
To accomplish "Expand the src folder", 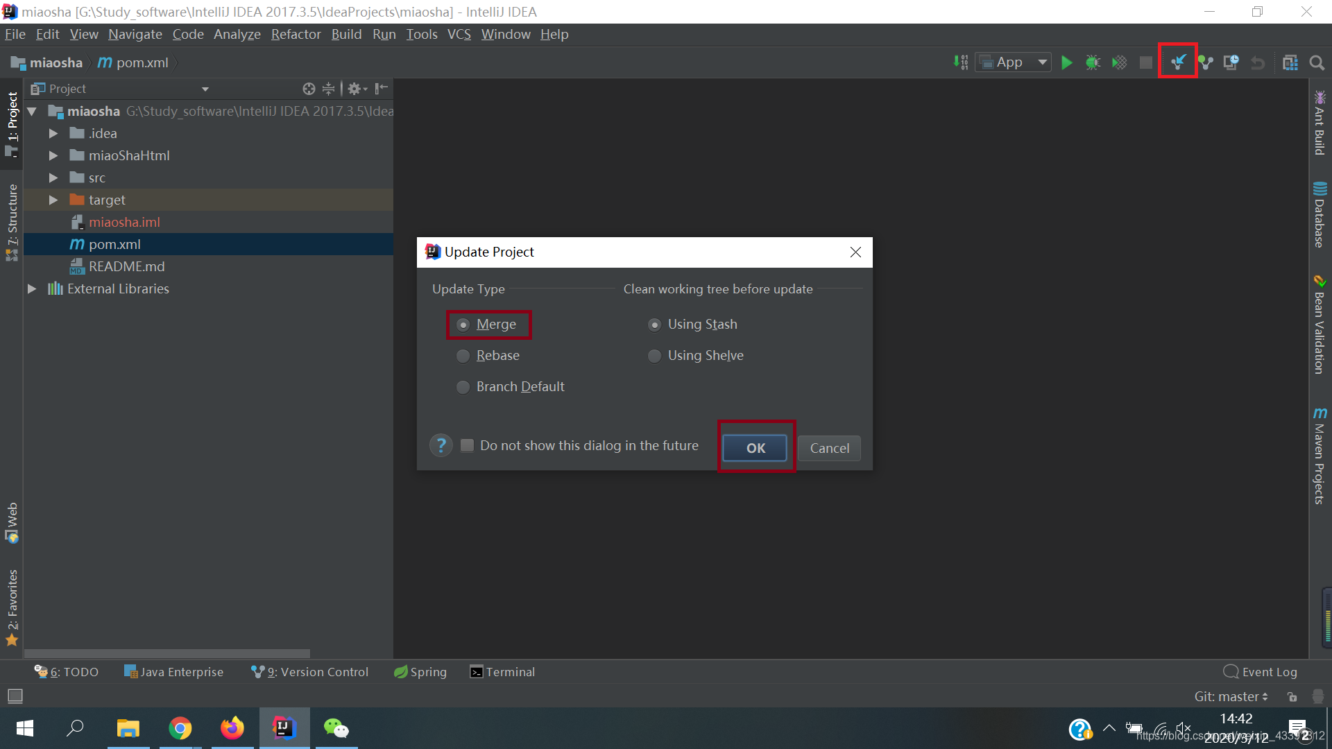I will (x=53, y=178).
